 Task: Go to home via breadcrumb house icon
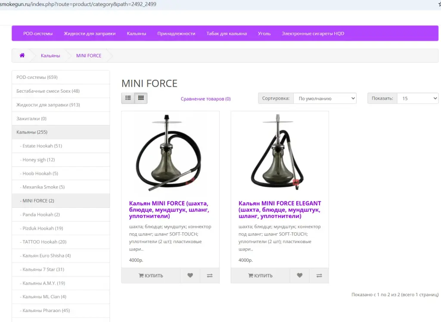(22, 56)
